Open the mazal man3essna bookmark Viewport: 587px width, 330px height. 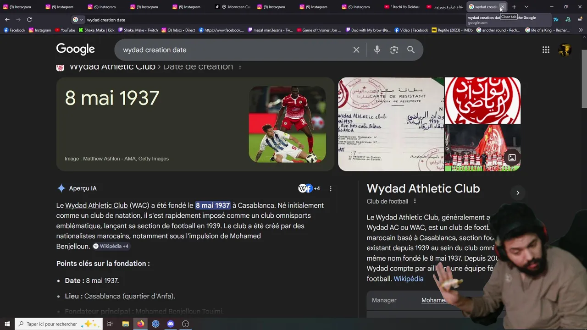270,30
